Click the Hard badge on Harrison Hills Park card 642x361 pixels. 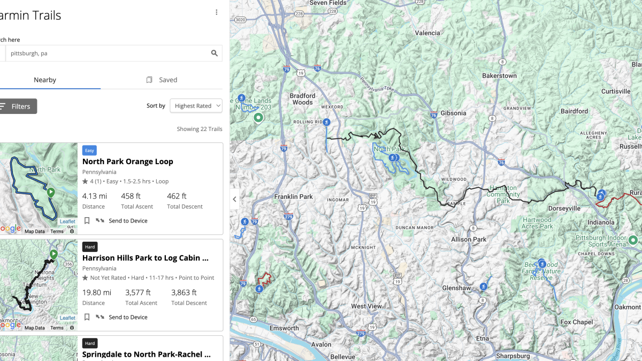[x=90, y=247]
